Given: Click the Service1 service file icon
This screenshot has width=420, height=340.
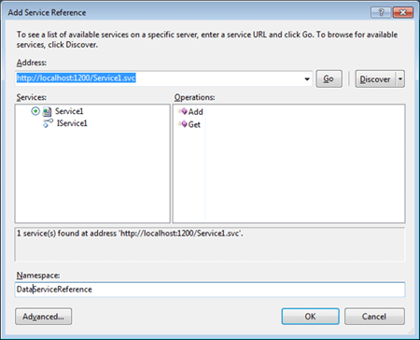Looking at the screenshot, I should coord(47,111).
